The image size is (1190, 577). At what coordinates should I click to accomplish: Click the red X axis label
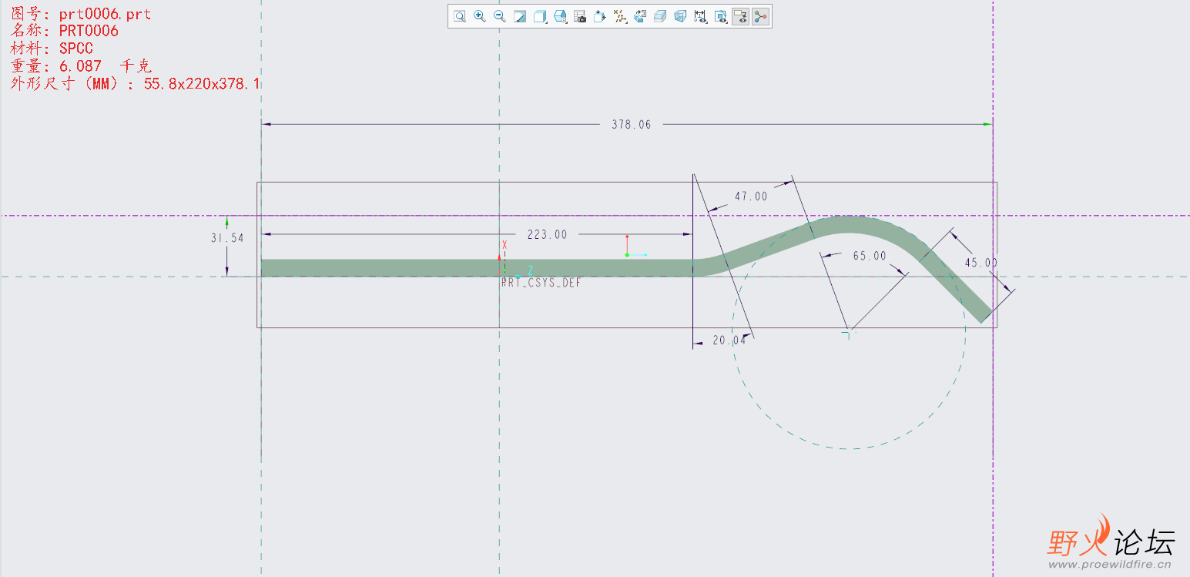tap(504, 245)
